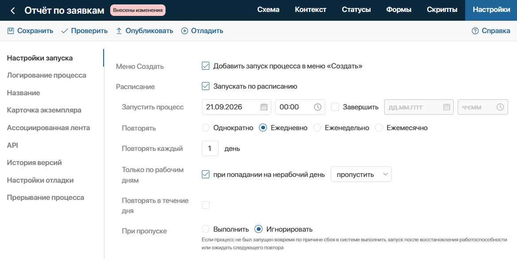Click the start date field 21.09.2026

(x=236, y=107)
